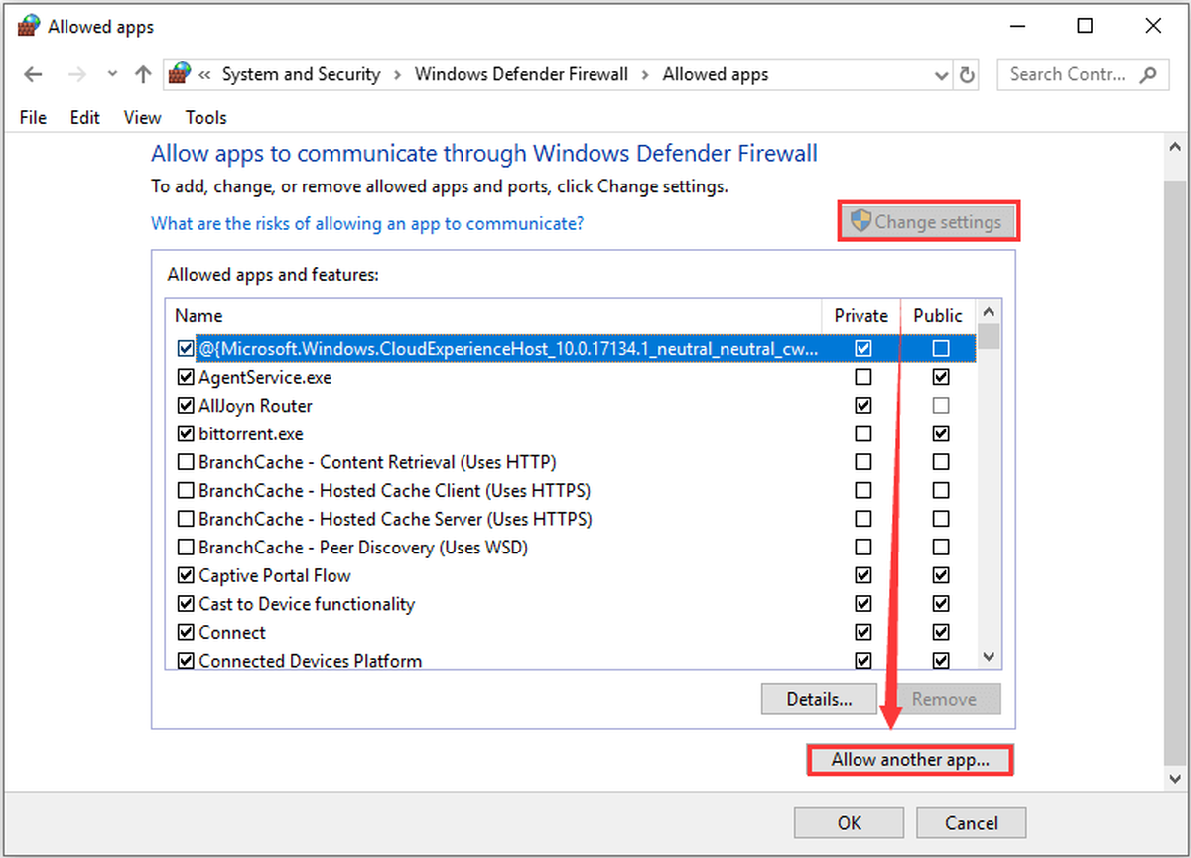This screenshot has height=858, width=1191.
Task: Click the app list scrollbar down arrow
Action: click(x=989, y=656)
